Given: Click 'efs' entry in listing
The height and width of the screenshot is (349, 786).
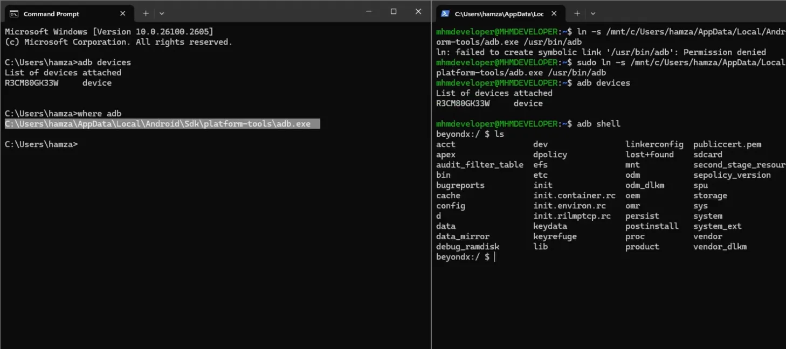Looking at the screenshot, I should coord(541,165).
